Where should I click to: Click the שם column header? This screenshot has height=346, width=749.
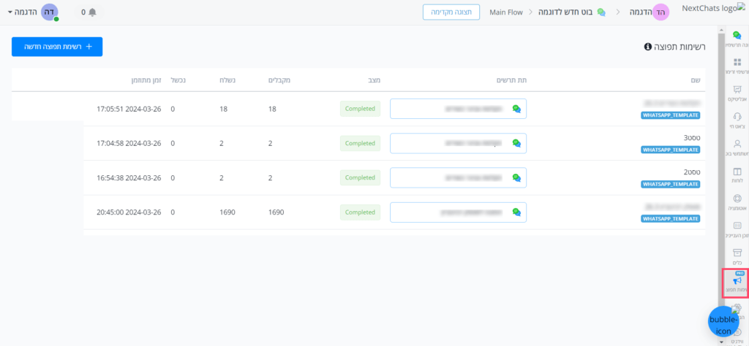tap(696, 80)
